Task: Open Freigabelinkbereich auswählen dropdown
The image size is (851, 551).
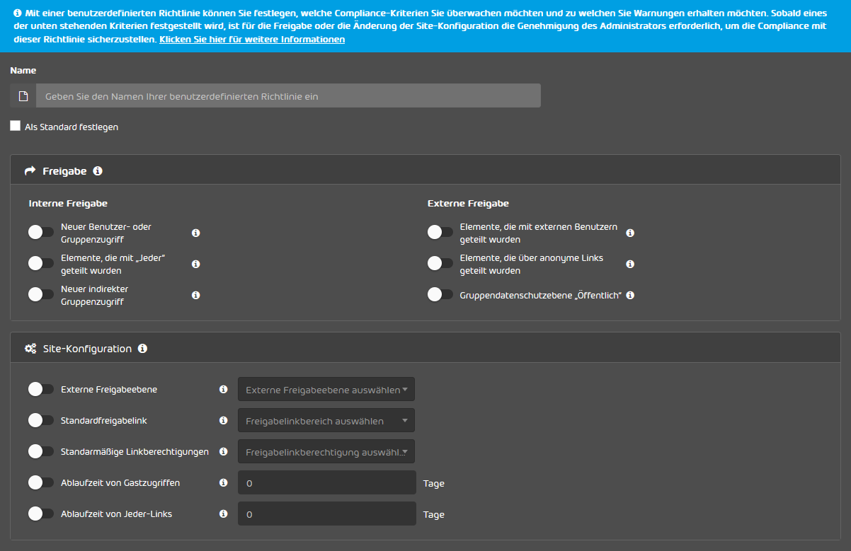Action: tap(326, 420)
